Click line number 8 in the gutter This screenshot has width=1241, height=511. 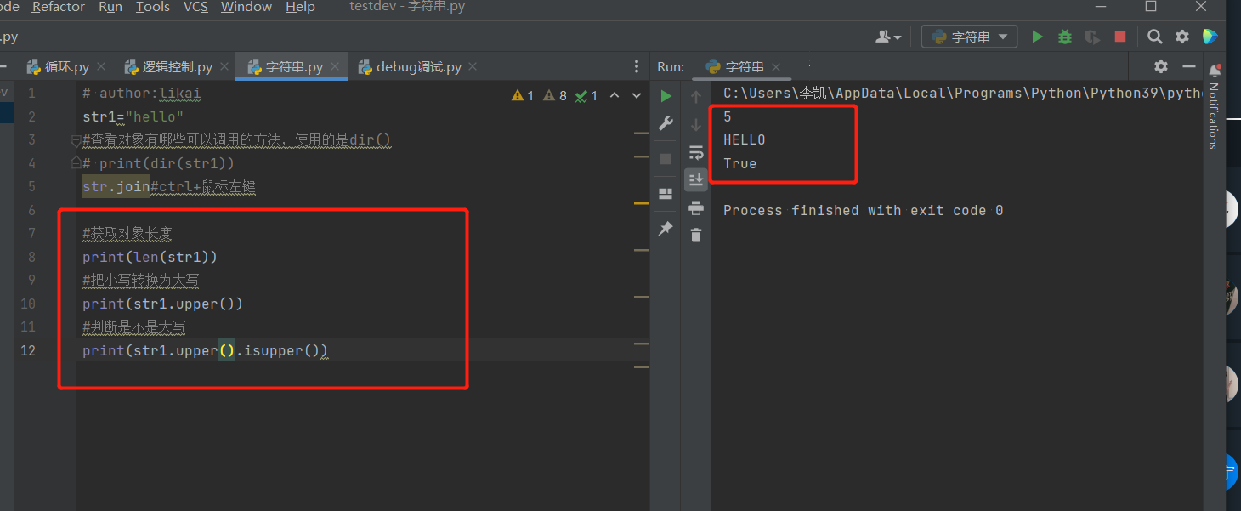click(x=31, y=257)
